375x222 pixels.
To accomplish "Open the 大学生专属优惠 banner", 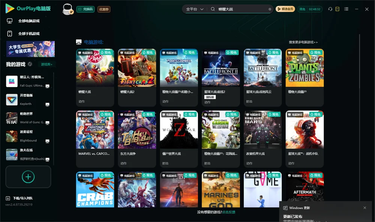I will 31,49.
